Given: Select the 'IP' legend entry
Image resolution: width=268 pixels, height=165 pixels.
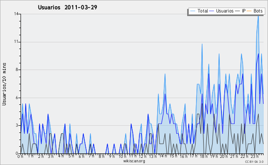Looking at the screenshot, I should click(x=240, y=11).
